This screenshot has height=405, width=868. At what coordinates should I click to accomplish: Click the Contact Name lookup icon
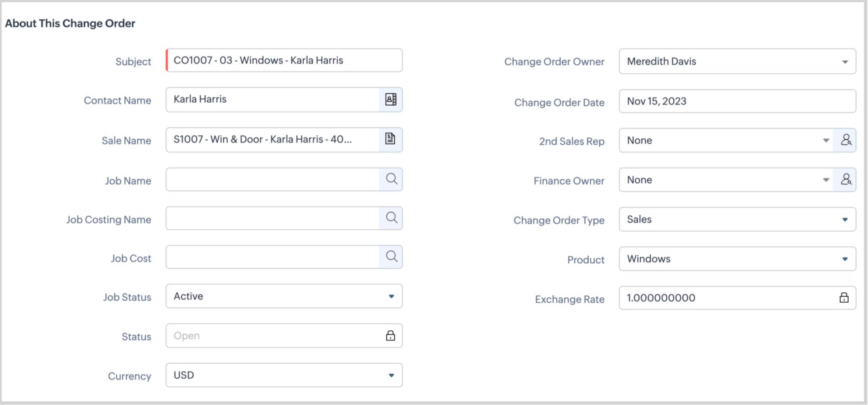click(x=391, y=99)
